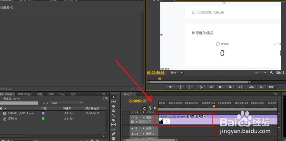
Task: Expand the Audio 1 track
Action: 144,128
